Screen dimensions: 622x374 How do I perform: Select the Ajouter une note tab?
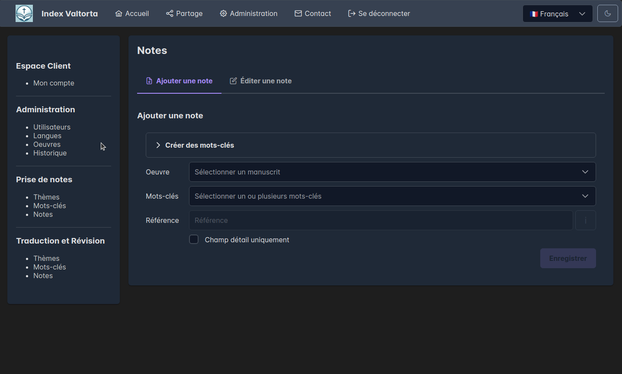[180, 81]
